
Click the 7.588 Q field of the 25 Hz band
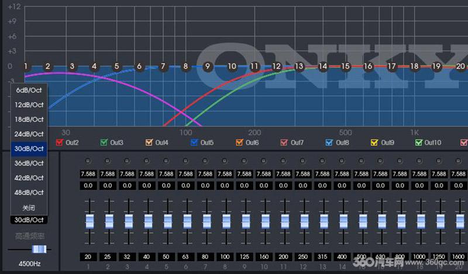[108, 174]
